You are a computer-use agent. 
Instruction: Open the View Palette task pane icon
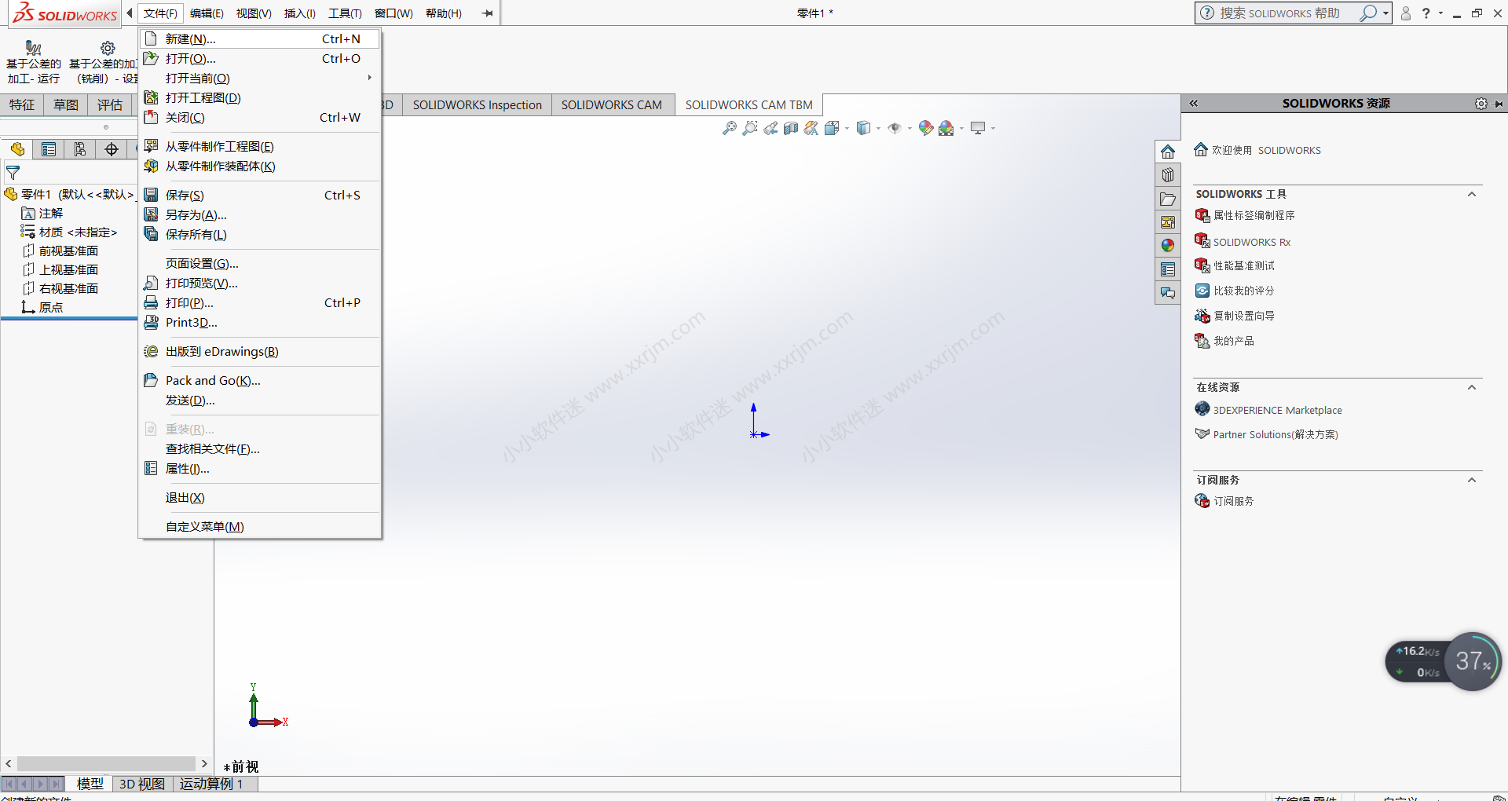pyautogui.click(x=1168, y=222)
